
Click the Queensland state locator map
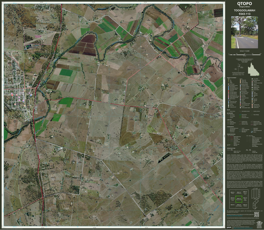pyautogui.click(x=254, y=69)
